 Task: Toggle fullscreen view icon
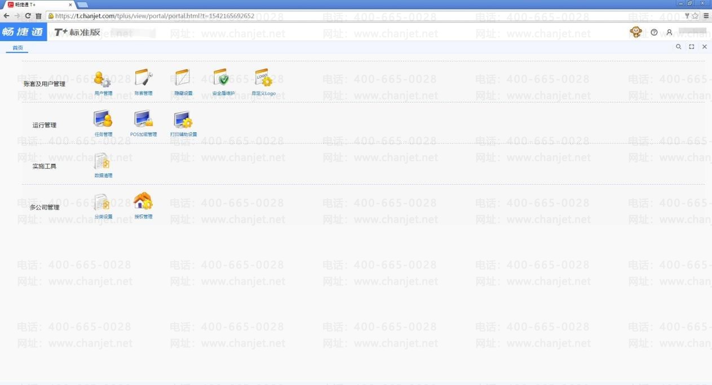click(x=692, y=47)
